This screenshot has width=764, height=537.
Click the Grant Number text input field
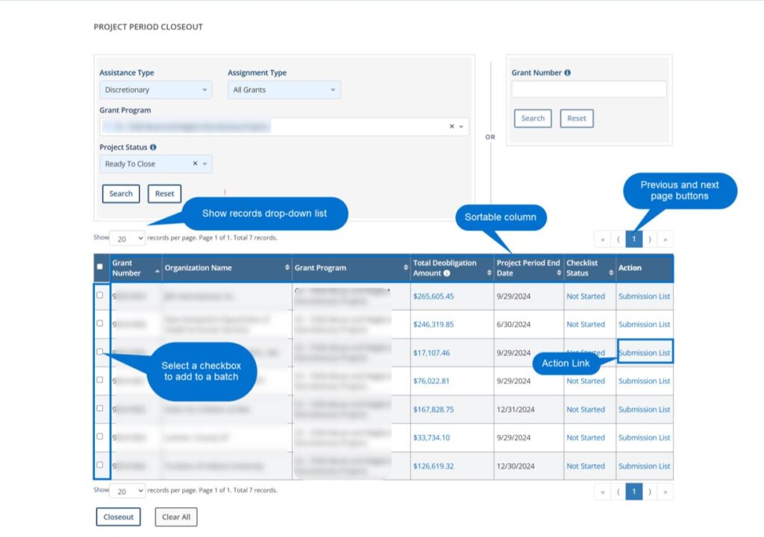click(x=589, y=90)
